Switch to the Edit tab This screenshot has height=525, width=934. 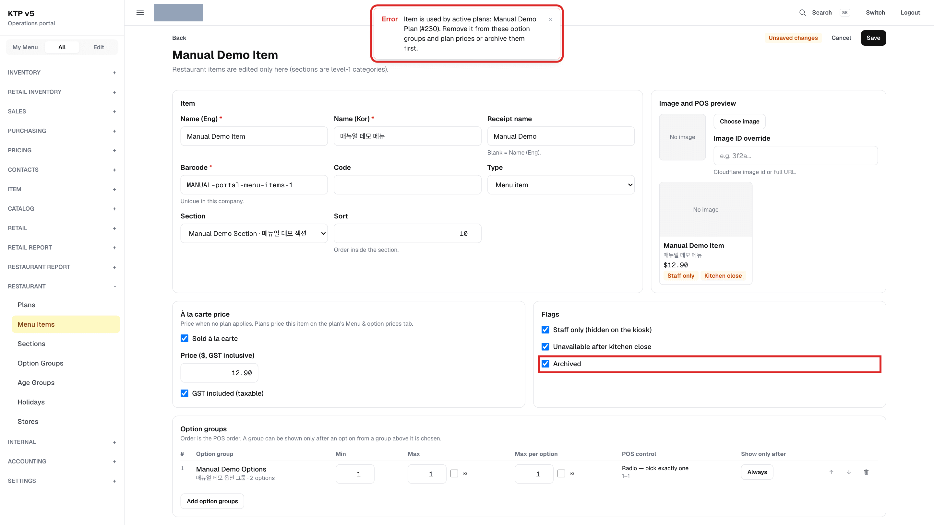(99, 47)
